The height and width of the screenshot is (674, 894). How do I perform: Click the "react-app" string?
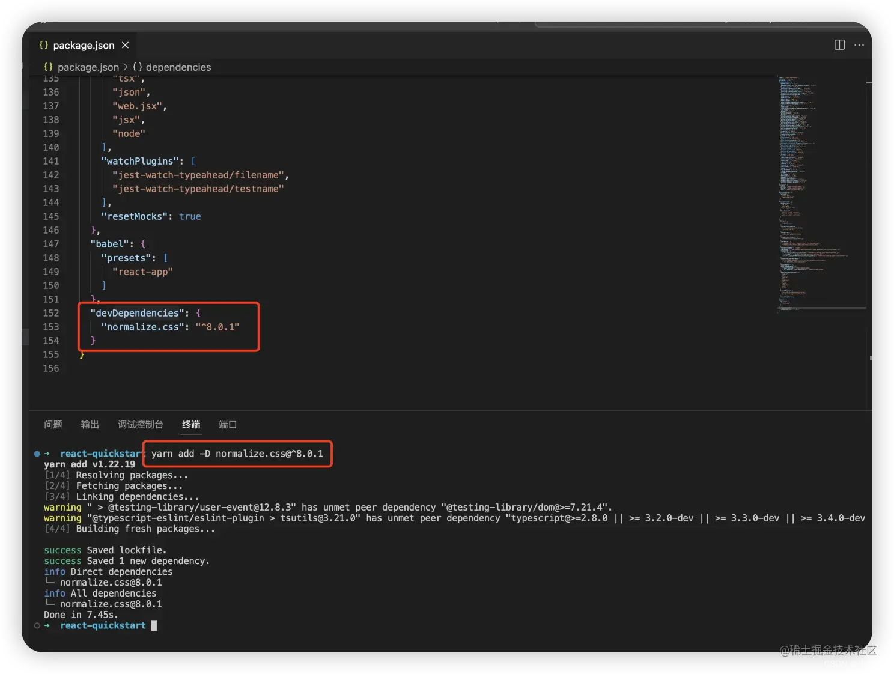142,272
